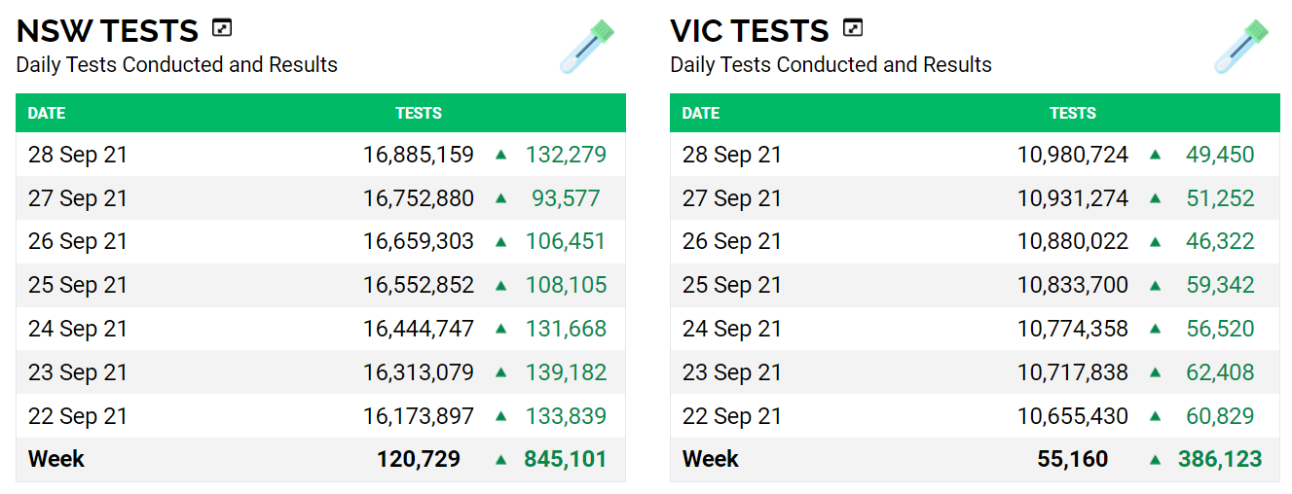Open the VIC TESTS heading
The height and width of the screenshot is (494, 1292).
pos(750,31)
